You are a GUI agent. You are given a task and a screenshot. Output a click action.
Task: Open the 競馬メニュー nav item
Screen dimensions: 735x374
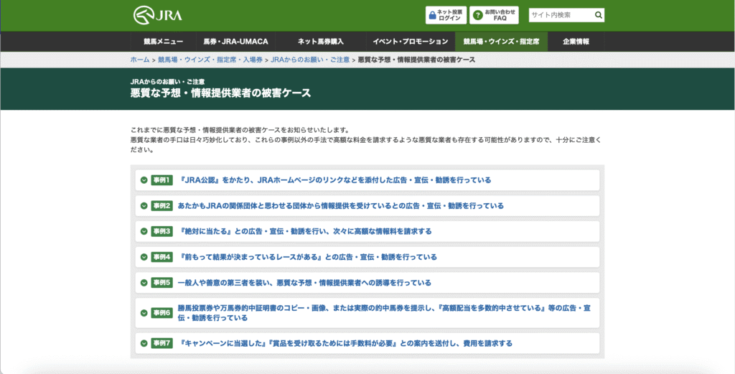163,42
